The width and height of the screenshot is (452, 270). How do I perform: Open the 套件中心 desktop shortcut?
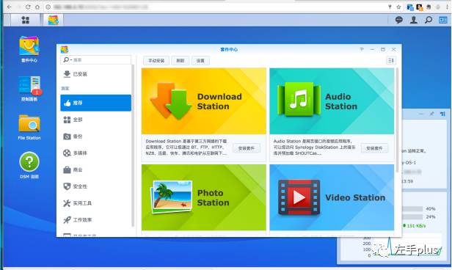29,49
